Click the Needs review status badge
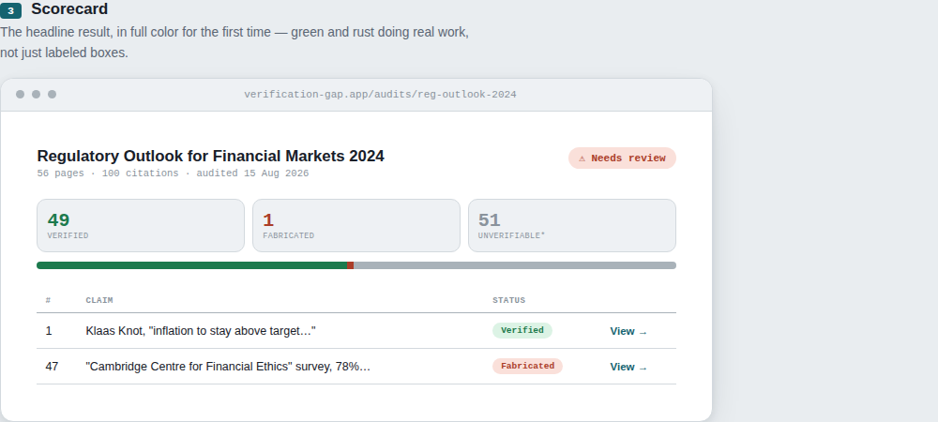938x422 pixels. point(622,158)
